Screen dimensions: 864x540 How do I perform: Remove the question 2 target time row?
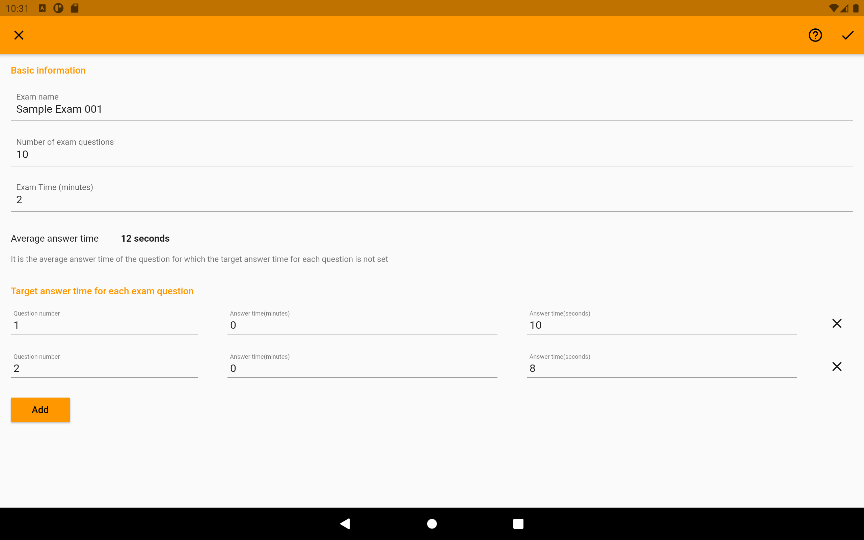[837, 367]
